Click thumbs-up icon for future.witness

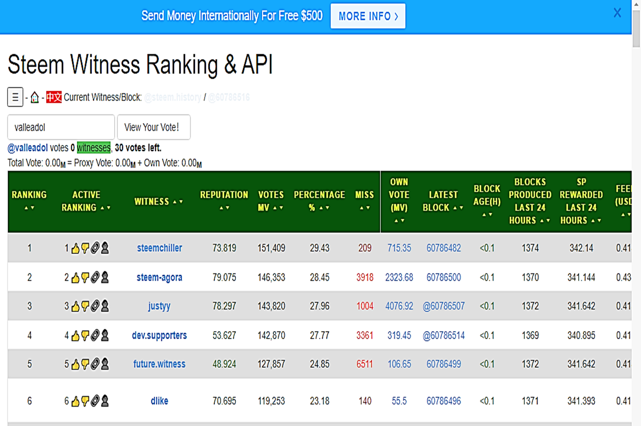[75, 364]
